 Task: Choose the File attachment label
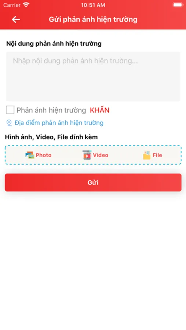(157, 155)
